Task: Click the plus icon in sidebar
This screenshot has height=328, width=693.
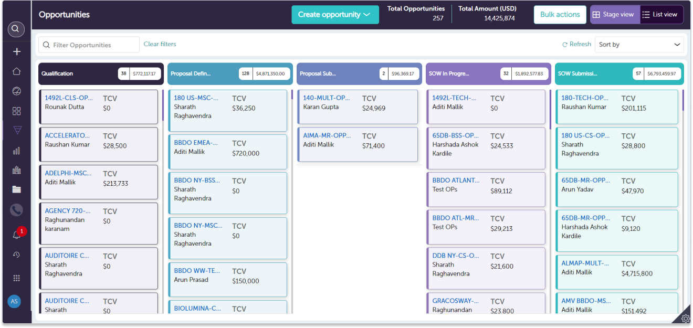Action: [x=16, y=51]
